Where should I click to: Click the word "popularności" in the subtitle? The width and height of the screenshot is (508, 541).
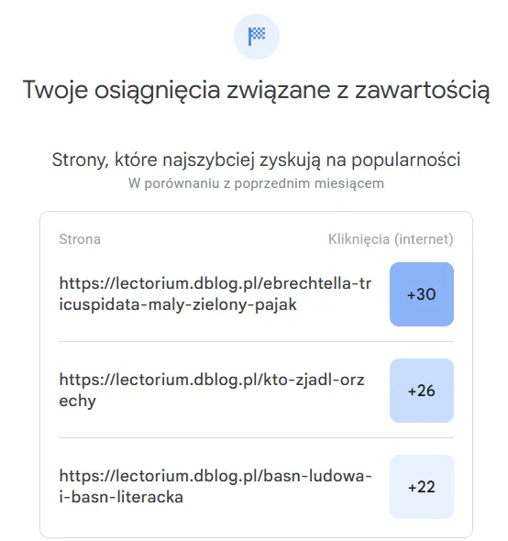(x=406, y=160)
